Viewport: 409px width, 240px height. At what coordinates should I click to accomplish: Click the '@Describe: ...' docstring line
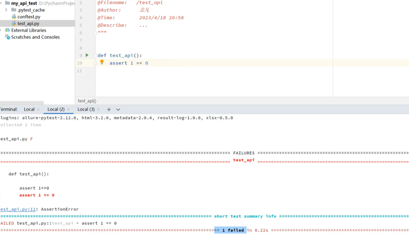tap(122, 26)
